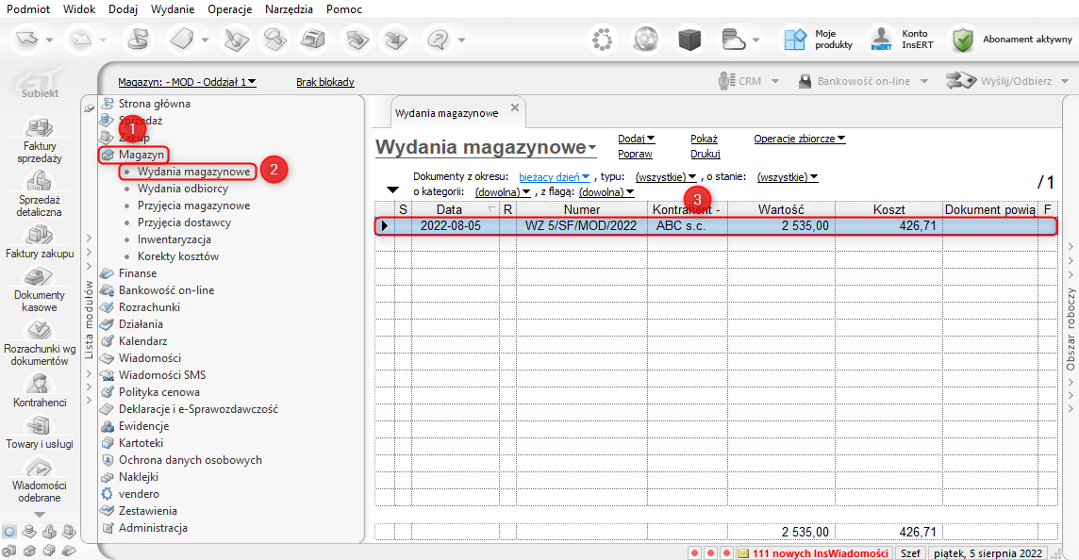Select Korekty kosztów in module tree
The width and height of the screenshot is (1079, 560).
[x=178, y=255]
